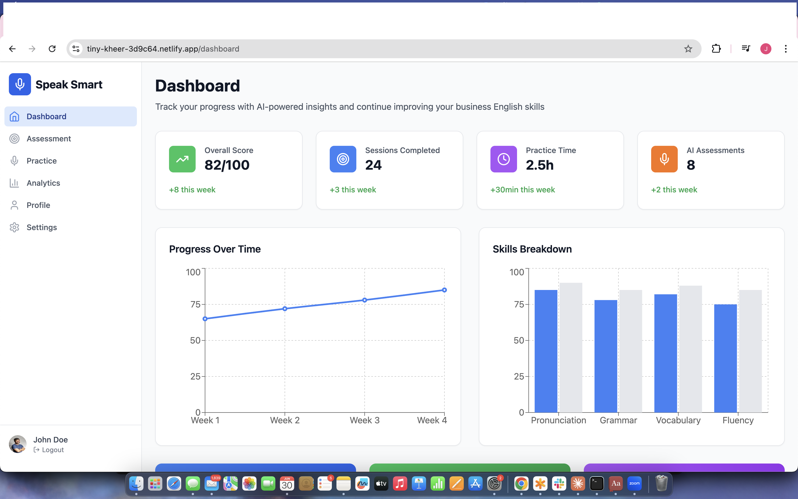Click the Logout link
798x499 pixels.
pos(52,450)
